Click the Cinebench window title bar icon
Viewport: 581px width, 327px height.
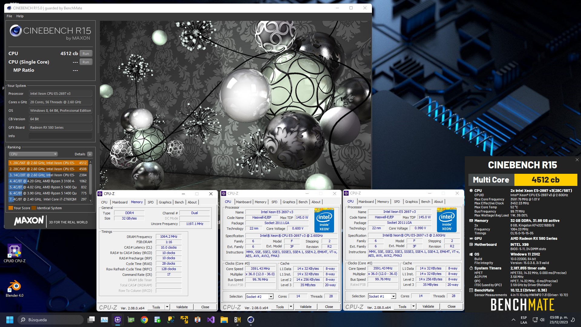pyautogui.click(x=9, y=8)
